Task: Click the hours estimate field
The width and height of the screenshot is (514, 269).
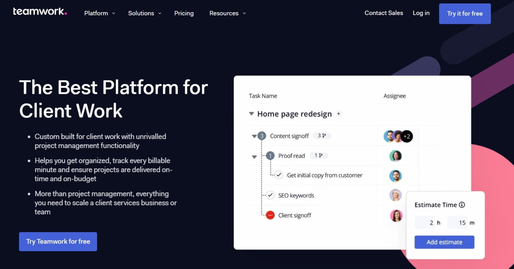Action: click(425, 223)
